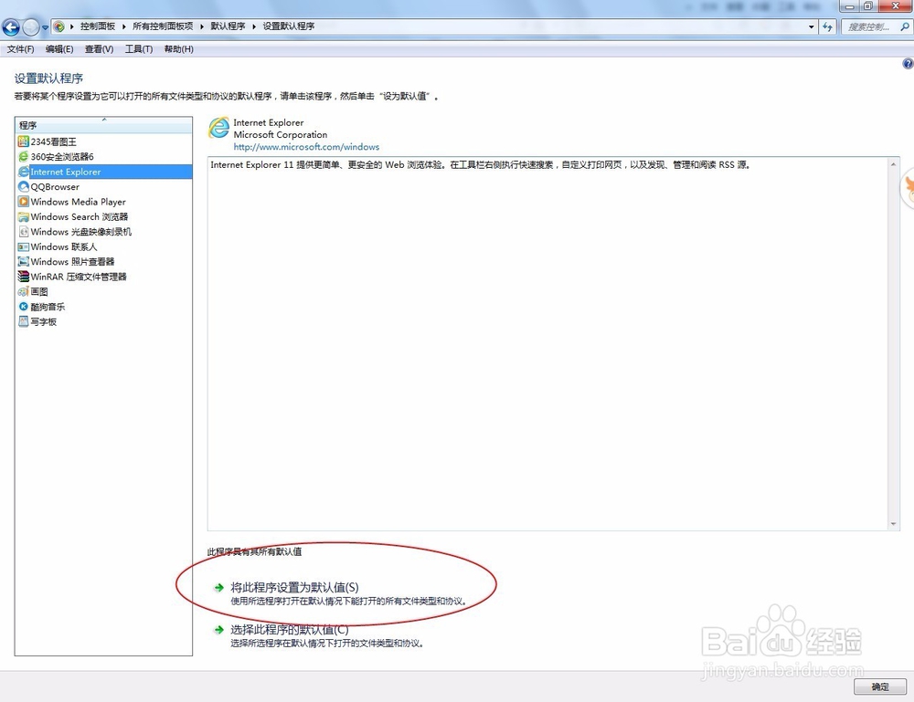Navigate to 所有控制面板项 breadcrumb
This screenshot has height=702, width=914.
click(x=163, y=26)
